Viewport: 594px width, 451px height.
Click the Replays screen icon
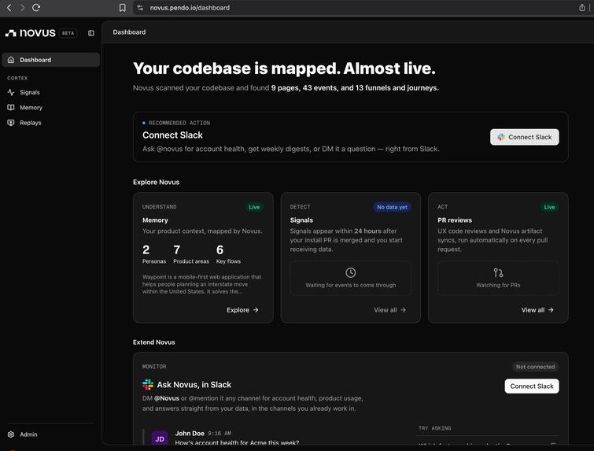[11, 123]
